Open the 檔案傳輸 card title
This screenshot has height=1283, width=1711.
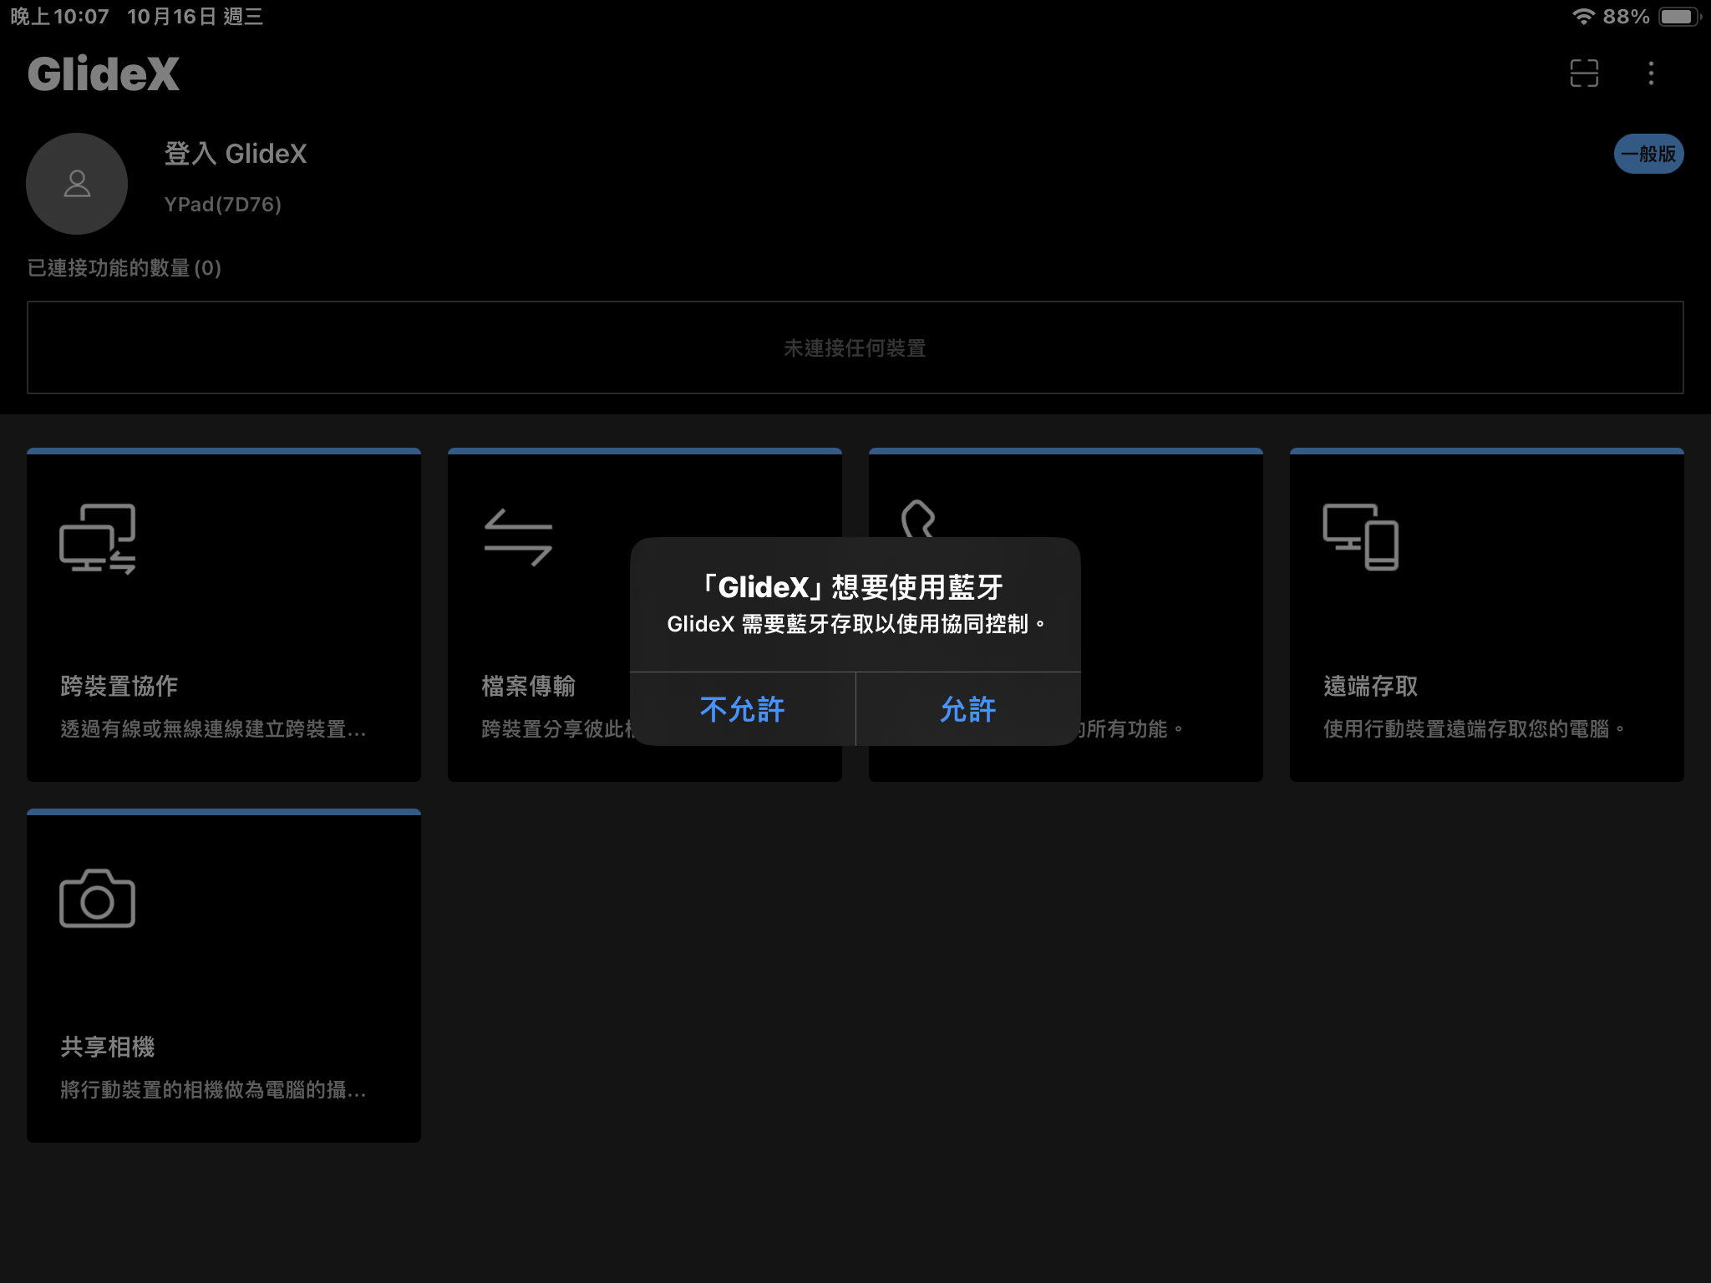[x=528, y=686]
